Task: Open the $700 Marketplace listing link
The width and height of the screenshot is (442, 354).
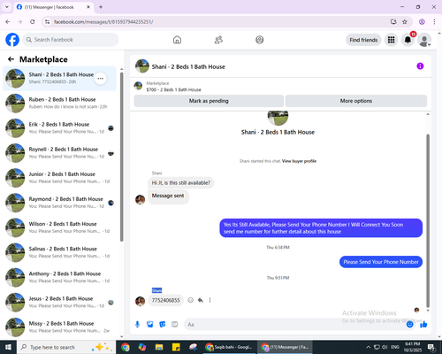Action: [173, 89]
